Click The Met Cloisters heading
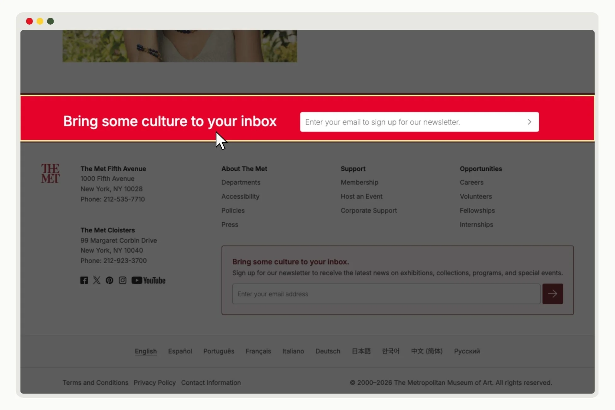Screen dimensions: 615x410 [108, 230]
